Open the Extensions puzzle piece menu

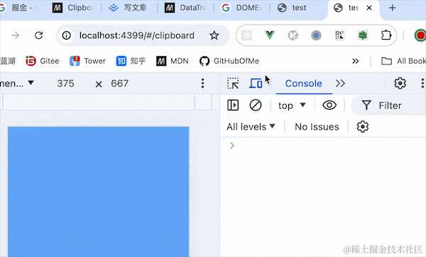point(386,35)
